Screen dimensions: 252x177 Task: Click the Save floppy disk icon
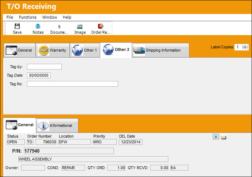[x=17, y=26]
